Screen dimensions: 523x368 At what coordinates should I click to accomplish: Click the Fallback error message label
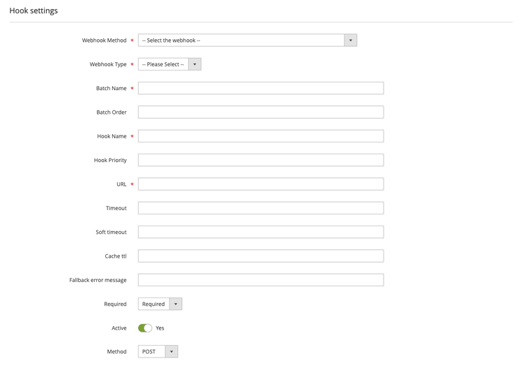[x=98, y=280]
